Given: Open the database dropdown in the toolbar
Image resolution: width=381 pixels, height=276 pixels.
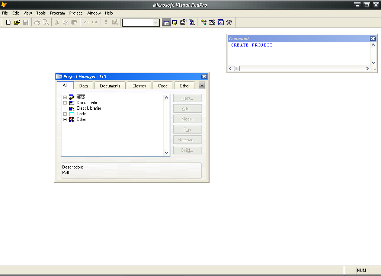Looking at the screenshot, I should click(156, 23).
